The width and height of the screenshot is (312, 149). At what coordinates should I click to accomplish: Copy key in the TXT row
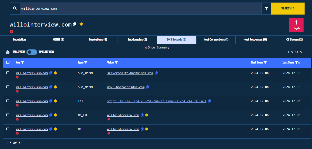point(51,101)
